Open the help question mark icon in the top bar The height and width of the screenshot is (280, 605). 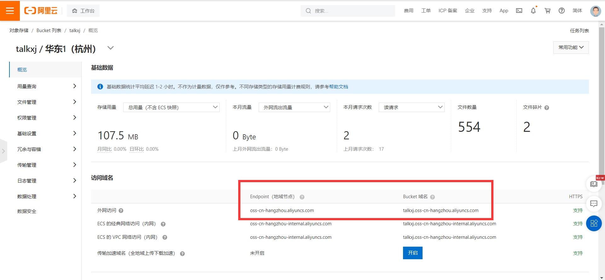click(x=562, y=11)
